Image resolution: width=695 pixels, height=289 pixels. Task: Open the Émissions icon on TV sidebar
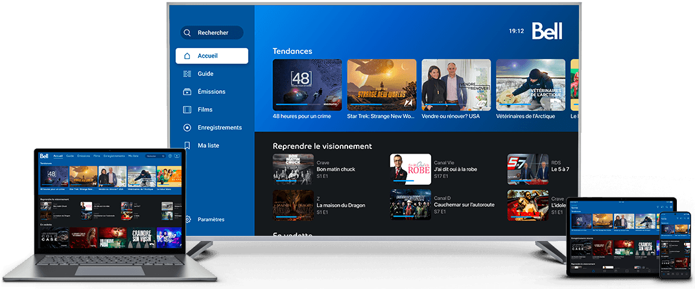187,92
